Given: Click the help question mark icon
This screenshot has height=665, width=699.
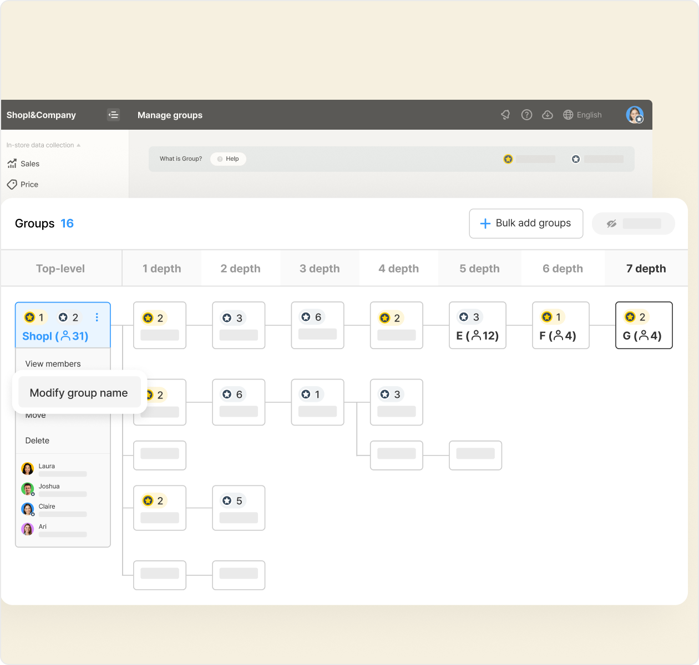Looking at the screenshot, I should 526,115.
